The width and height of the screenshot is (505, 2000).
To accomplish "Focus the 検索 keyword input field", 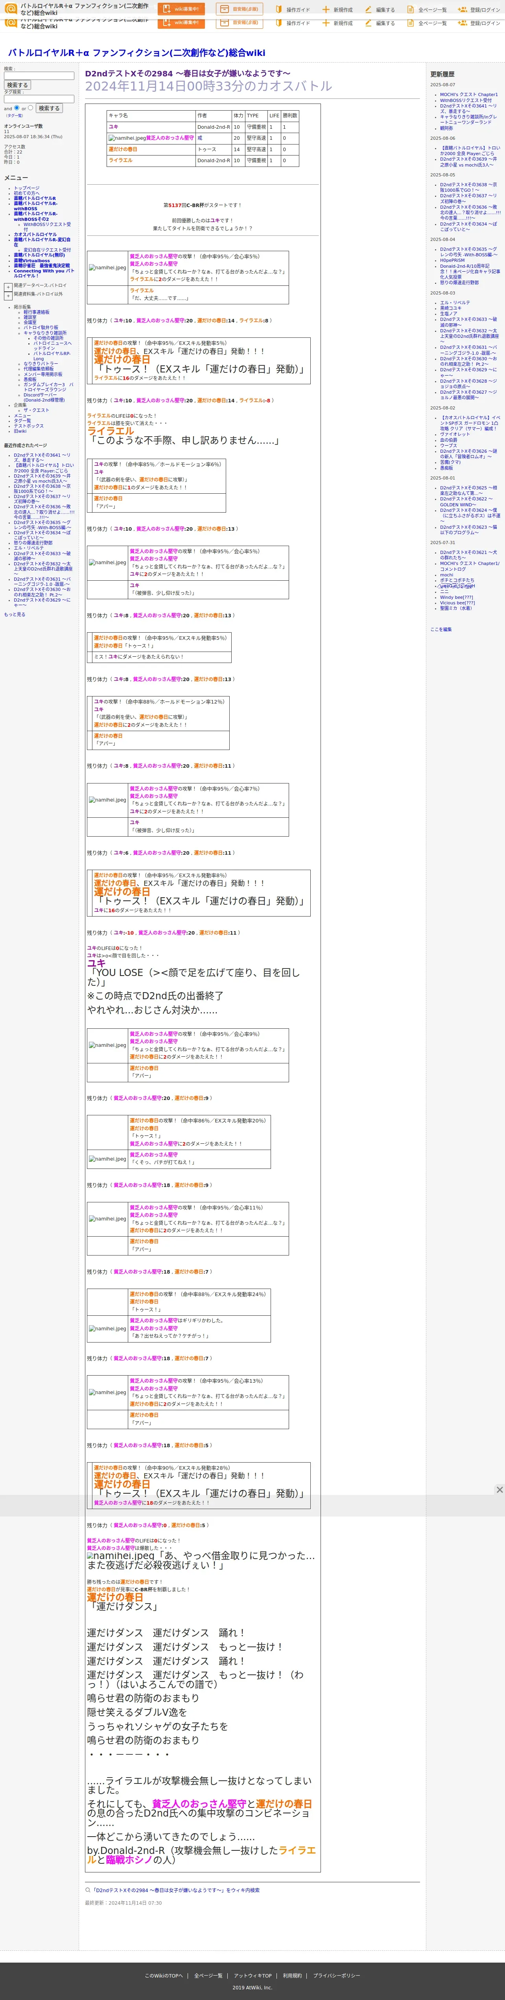I will pos(39,76).
